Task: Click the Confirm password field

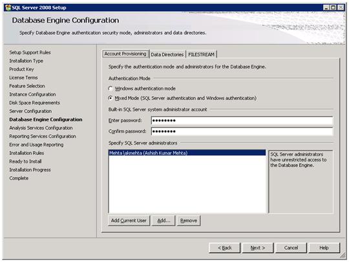Action: [242, 132]
